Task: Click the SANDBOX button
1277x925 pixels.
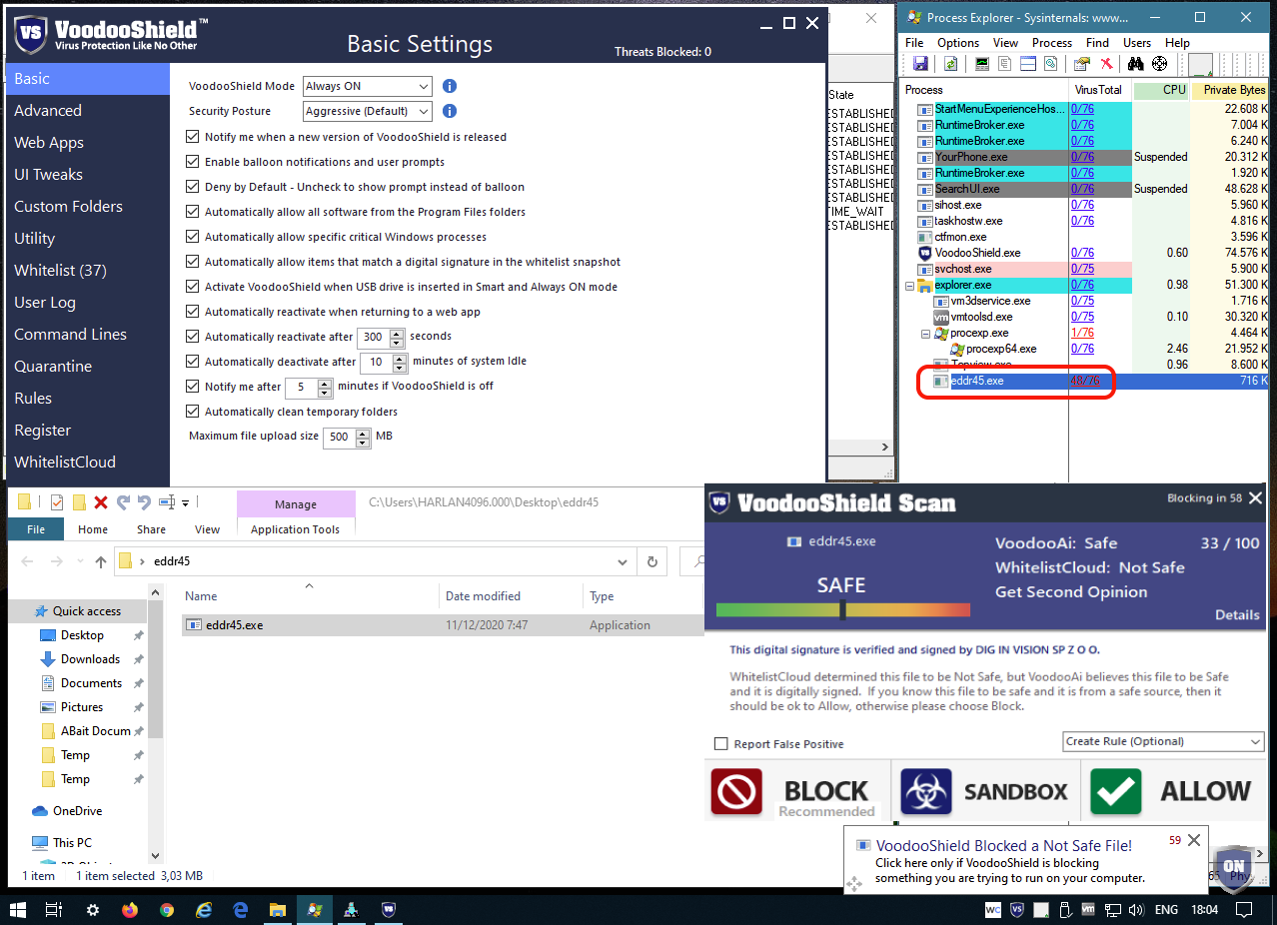Action: click(x=983, y=792)
